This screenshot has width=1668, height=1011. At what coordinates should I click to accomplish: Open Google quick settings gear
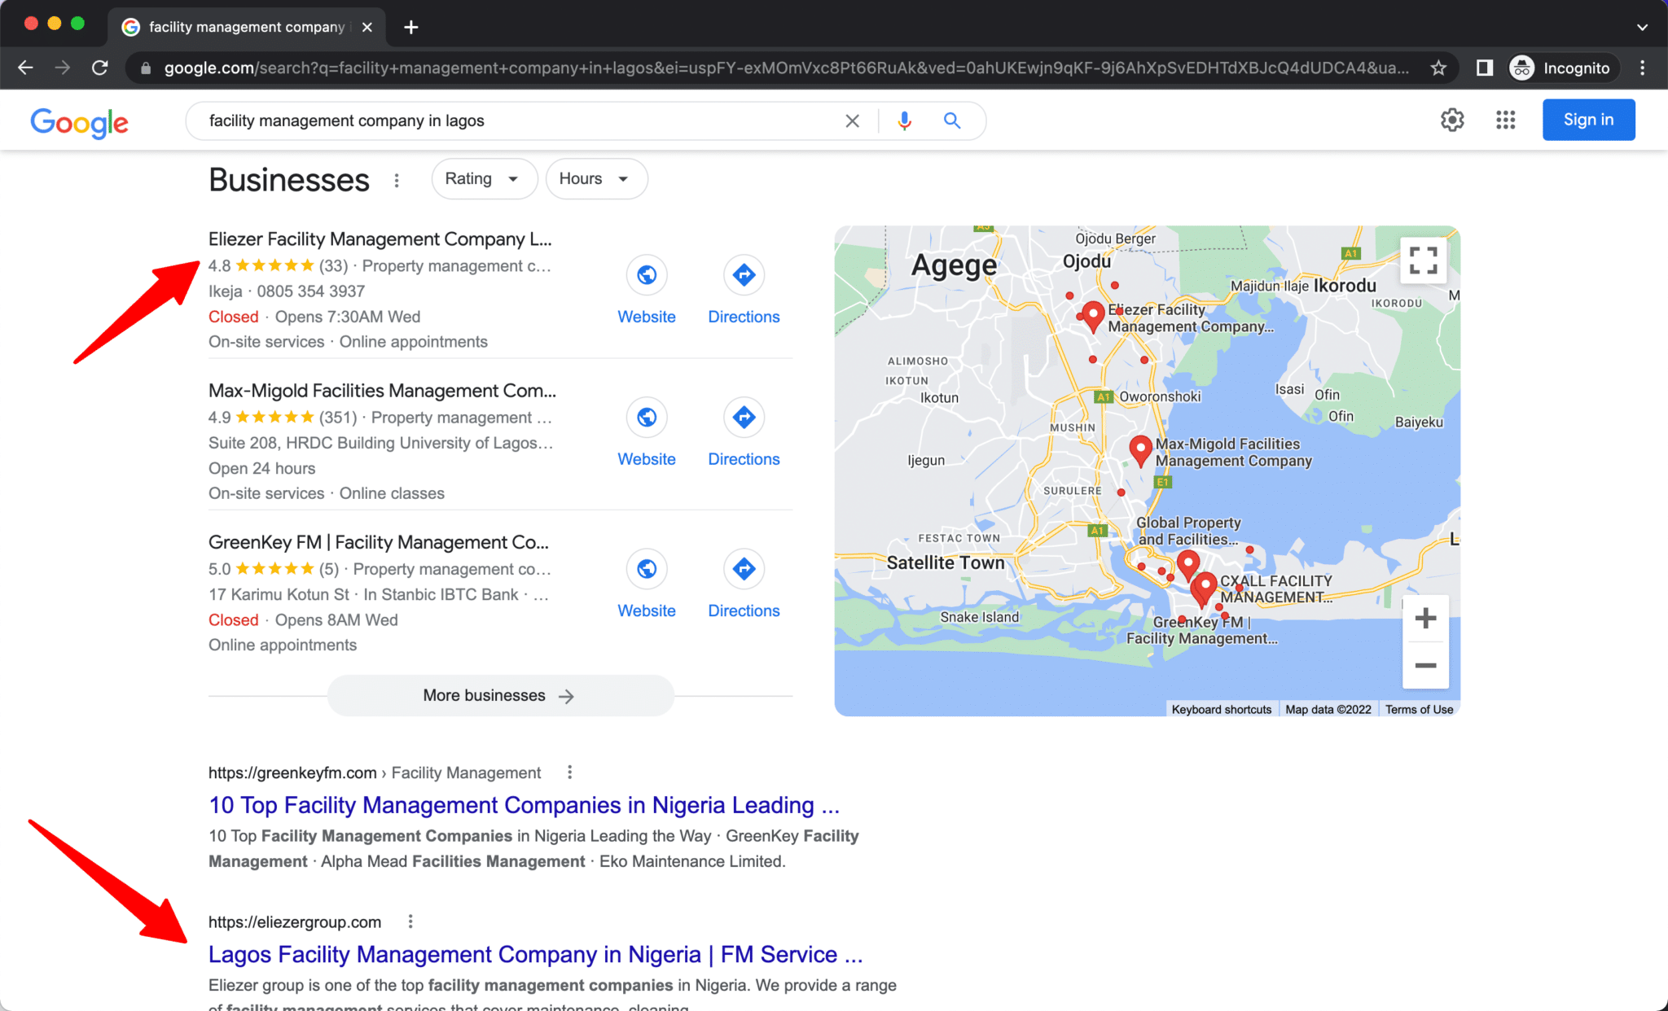pyautogui.click(x=1452, y=120)
